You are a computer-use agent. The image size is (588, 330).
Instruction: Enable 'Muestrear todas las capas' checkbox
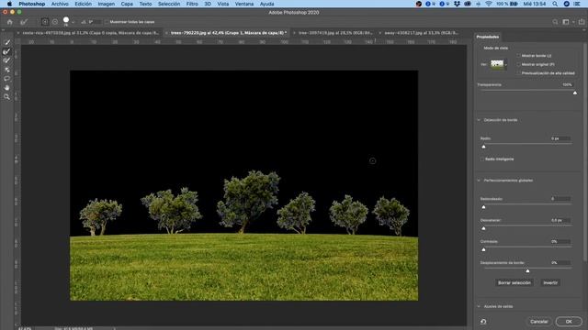pyautogui.click(x=107, y=22)
